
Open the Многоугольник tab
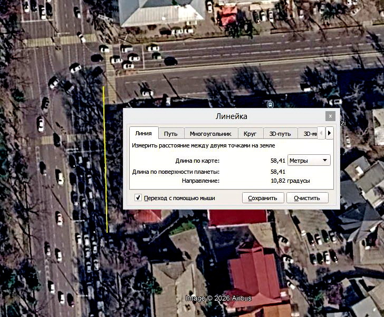click(x=210, y=134)
